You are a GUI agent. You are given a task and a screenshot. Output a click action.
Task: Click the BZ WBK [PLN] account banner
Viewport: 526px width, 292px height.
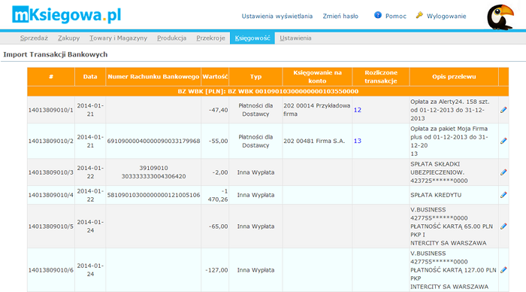click(x=268, y=91)
